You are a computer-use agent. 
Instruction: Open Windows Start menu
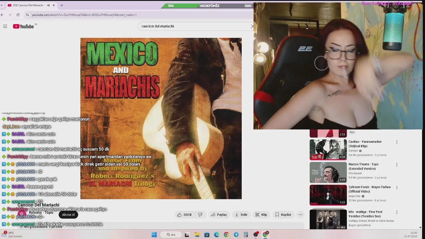[154, 235]
